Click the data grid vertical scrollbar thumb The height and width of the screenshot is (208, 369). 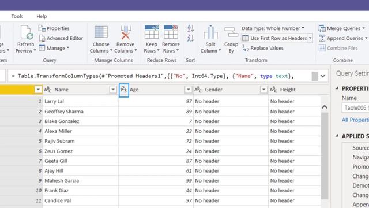[325, 155]
